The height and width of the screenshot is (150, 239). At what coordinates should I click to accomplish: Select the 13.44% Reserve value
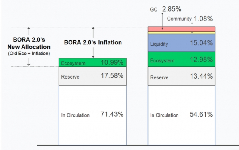(x=201, y=76)
